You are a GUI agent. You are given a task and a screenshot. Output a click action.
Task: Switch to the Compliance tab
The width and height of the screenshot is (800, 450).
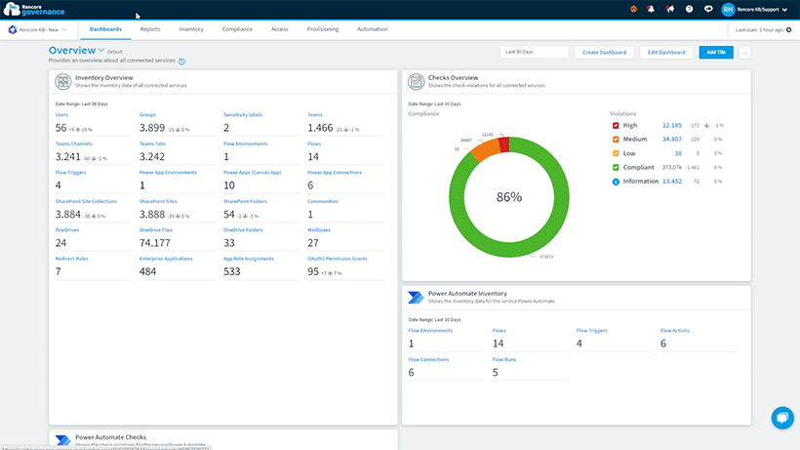pos(237,29)
